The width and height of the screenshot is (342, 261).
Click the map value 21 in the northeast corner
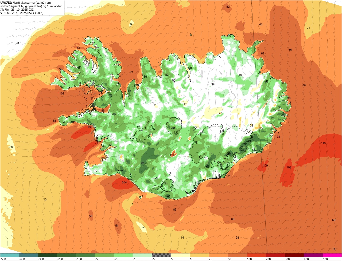[308, 28]
